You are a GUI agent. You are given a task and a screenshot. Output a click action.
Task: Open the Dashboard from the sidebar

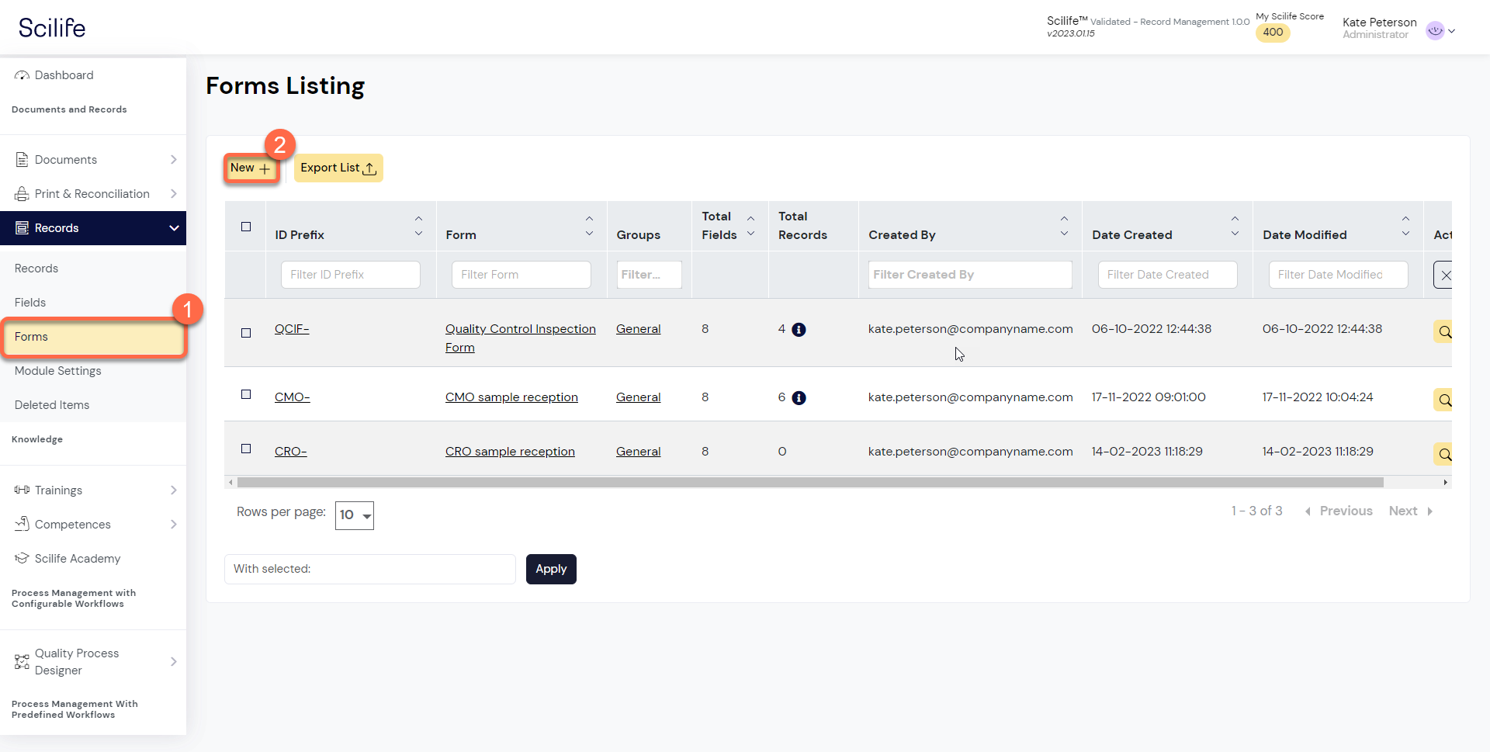pos(64,75)
